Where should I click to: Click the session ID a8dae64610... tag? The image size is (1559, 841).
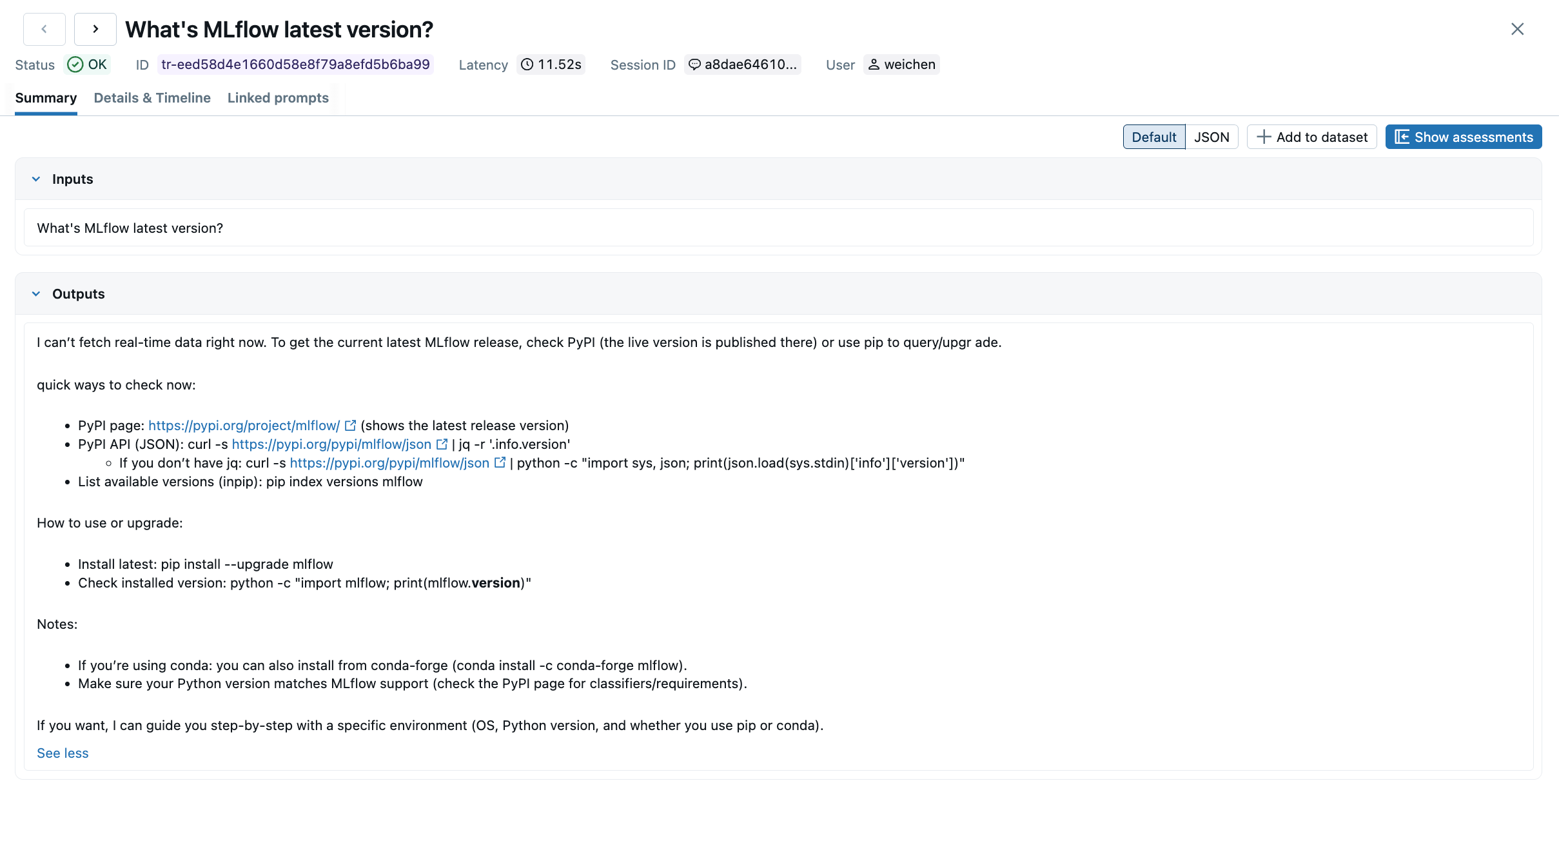point(743,64)
